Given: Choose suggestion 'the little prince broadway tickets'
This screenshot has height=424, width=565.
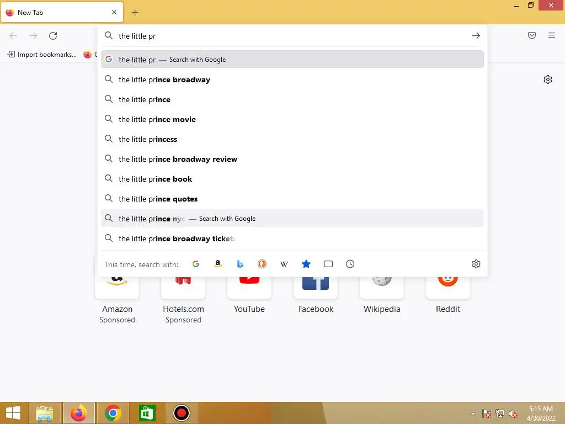Looking at the screenshot, I should [x=292, y=239].
